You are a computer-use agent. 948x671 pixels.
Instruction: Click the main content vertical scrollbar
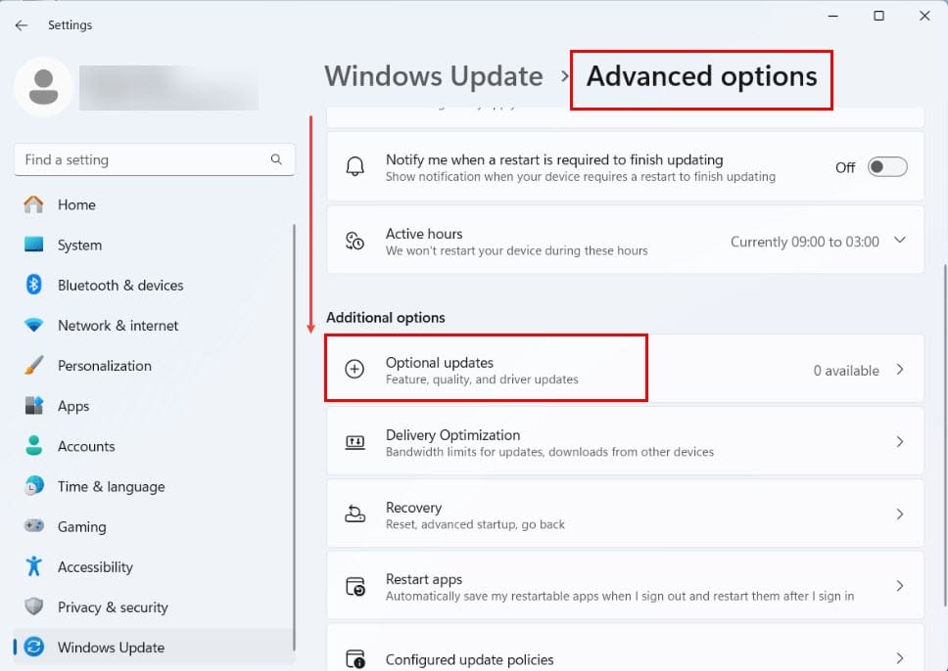(x=945, y=435)
